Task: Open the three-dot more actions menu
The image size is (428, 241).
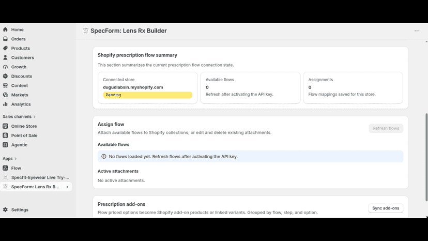Action: pyautogui.click(x=417, y=31)
